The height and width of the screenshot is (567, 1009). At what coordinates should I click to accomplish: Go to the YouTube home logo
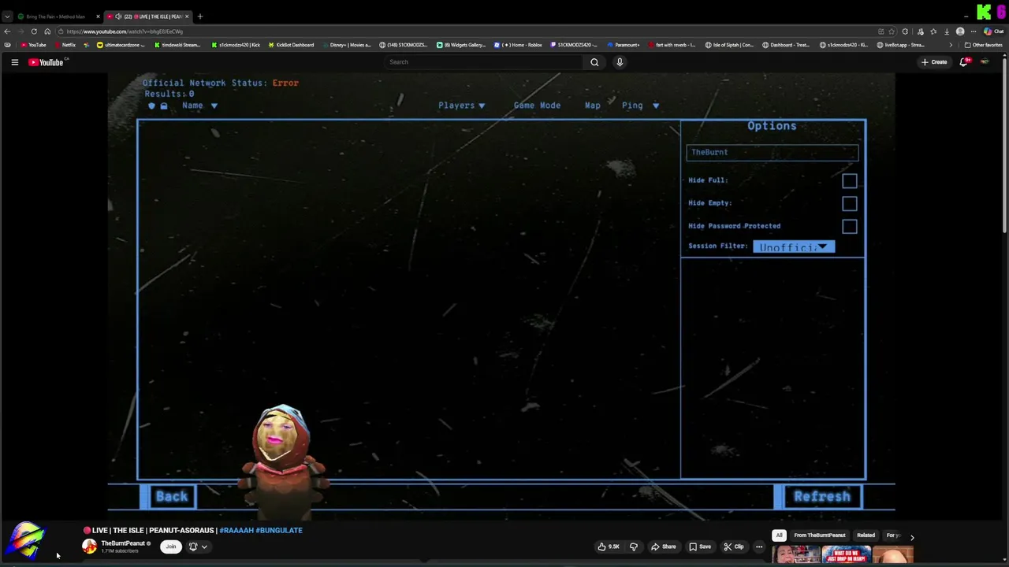46,62
